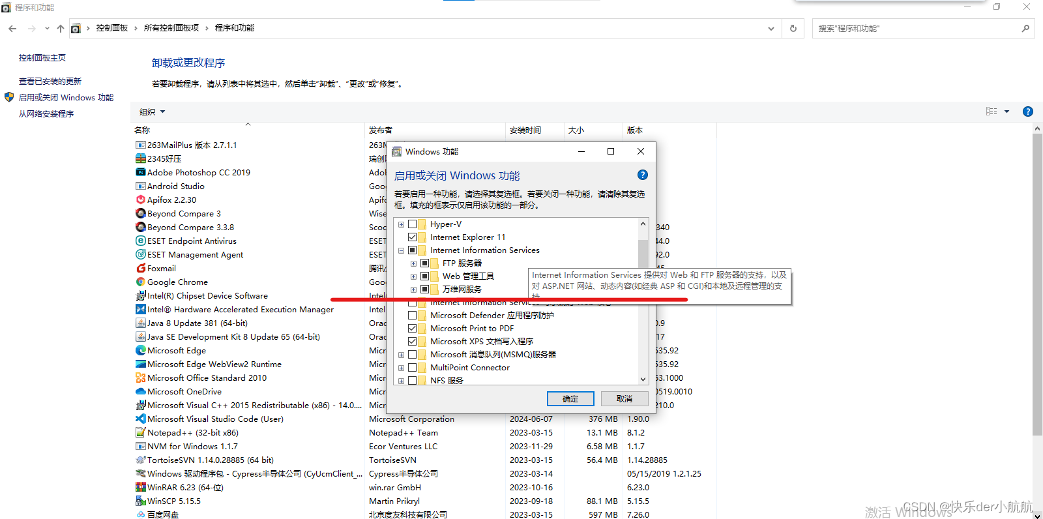This screenshot has height=519, width=1043.
Task: Click the view layout icon in the toolbar
Action: tap(992, 111)
